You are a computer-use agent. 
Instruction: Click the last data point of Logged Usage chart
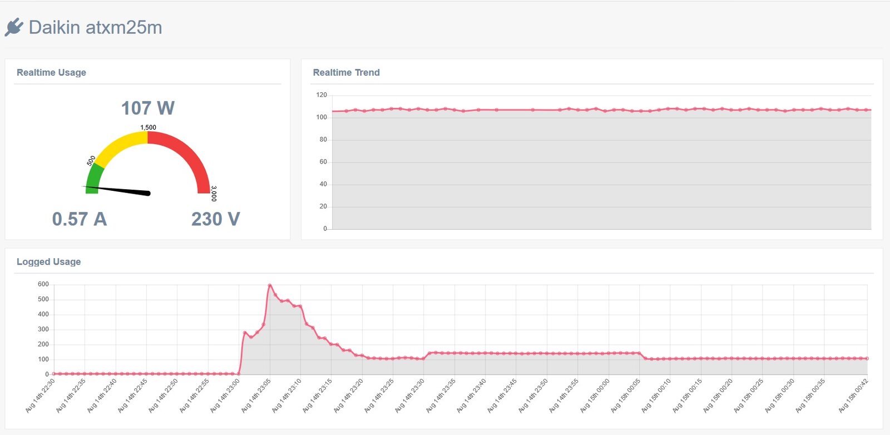click(867, 359)
